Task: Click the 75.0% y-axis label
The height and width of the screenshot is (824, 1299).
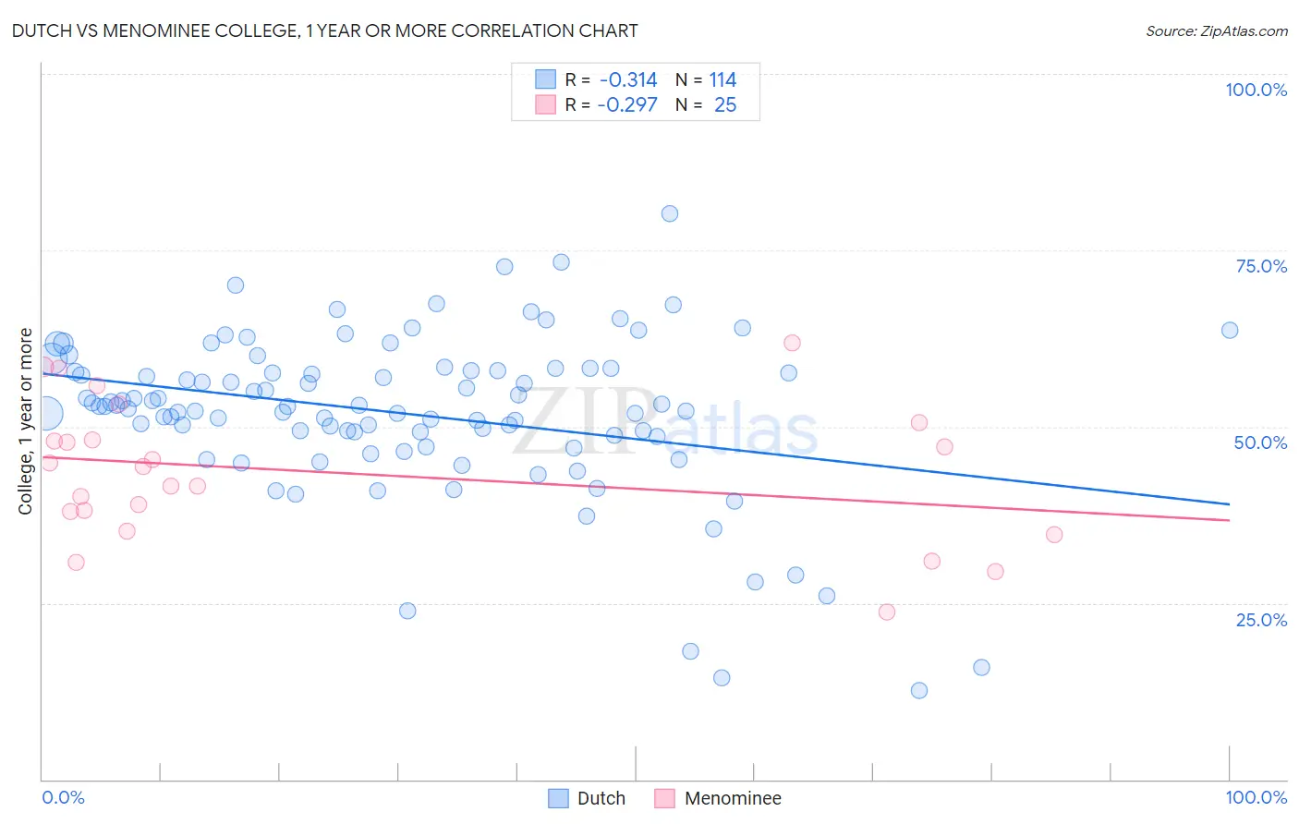Action: click(1261, 266)
